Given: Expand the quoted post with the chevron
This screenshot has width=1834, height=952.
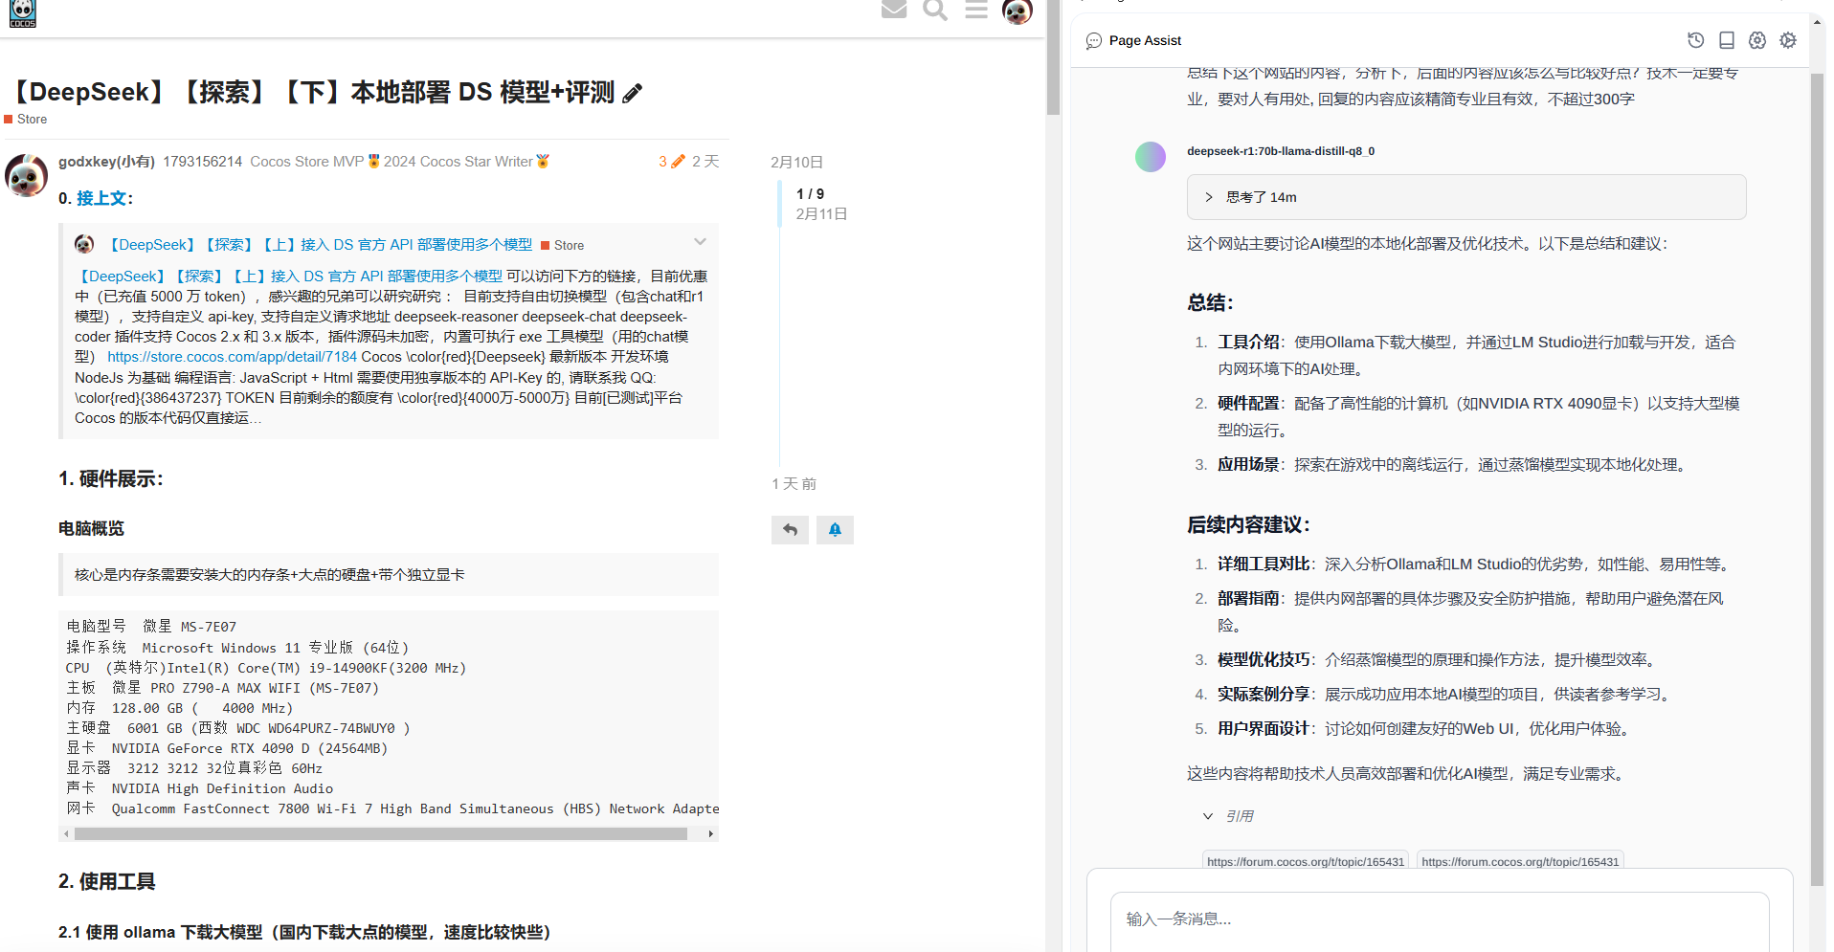Looking at the screenshot, I should tap(701, 242).
